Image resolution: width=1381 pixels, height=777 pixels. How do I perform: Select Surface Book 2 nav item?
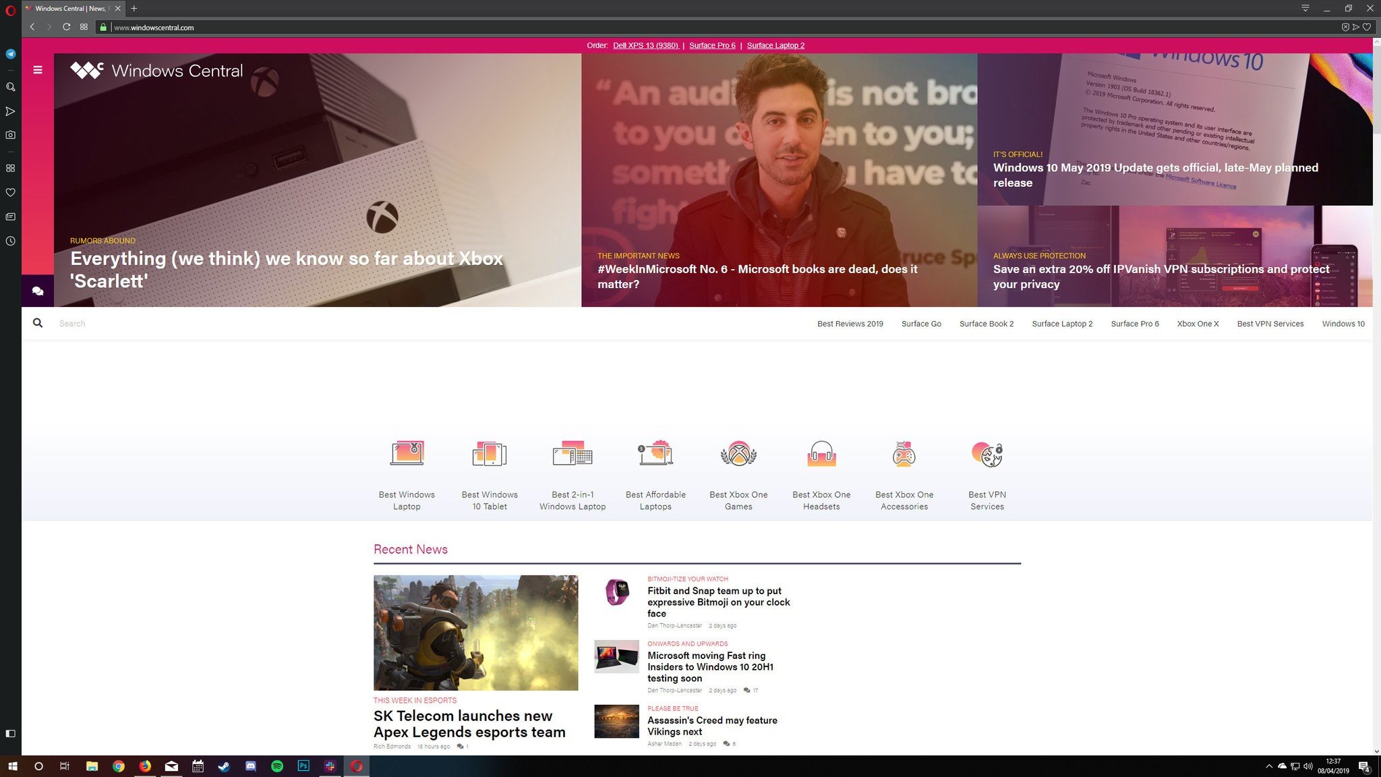[986, 324]
